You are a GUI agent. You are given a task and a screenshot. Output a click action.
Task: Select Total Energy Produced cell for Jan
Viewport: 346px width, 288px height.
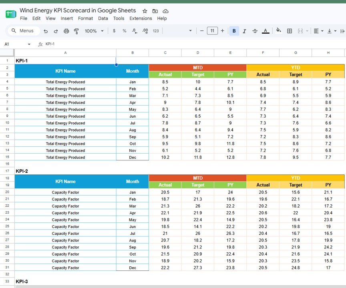65,82
